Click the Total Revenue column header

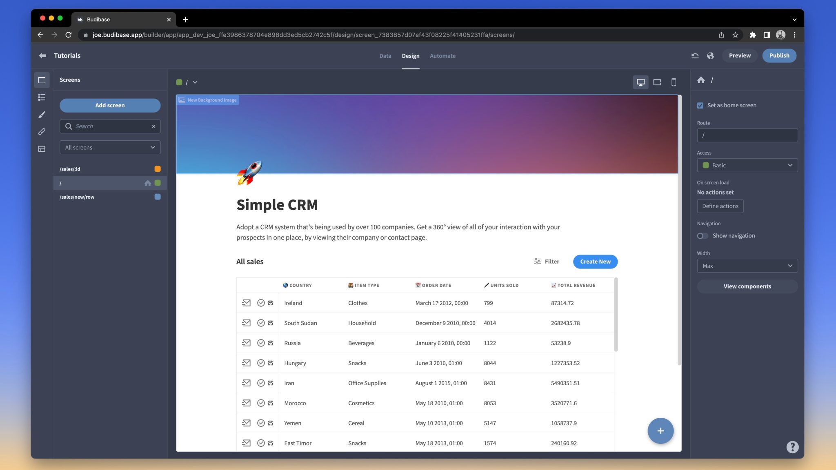coord(573,286)
